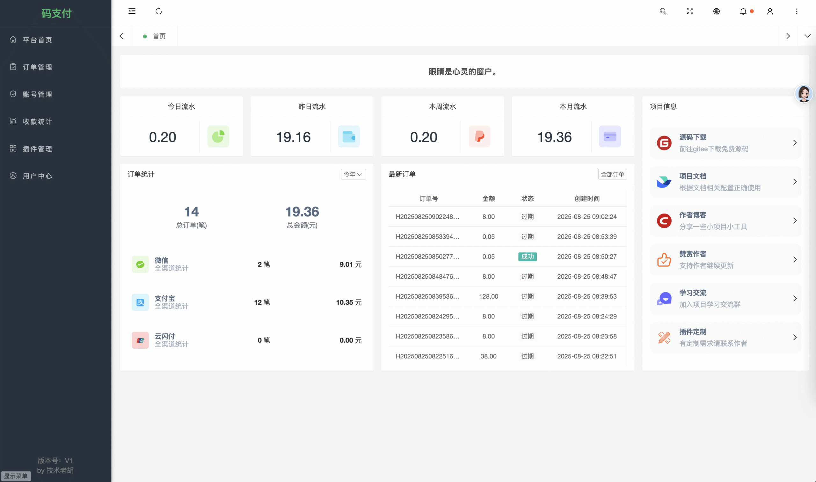Click the 赞赏作者 thumbs-up icon
The width and height of the screenshot is (816, 482).
click(x=664, y=260)
